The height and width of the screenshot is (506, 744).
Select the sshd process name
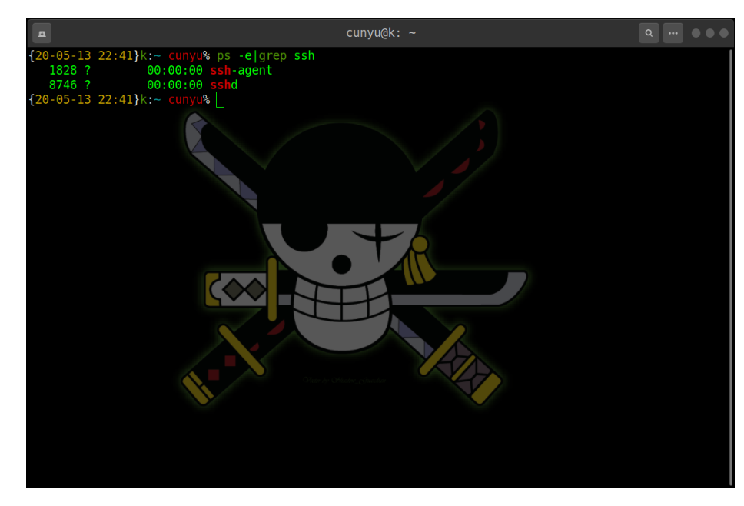click(223, 85)
